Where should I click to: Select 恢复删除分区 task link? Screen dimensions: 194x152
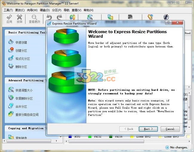24,98
